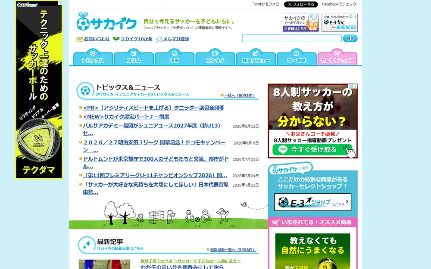Click the envelope icon beside お問い合わせ

pyautogui.click(x=80, y=39)
